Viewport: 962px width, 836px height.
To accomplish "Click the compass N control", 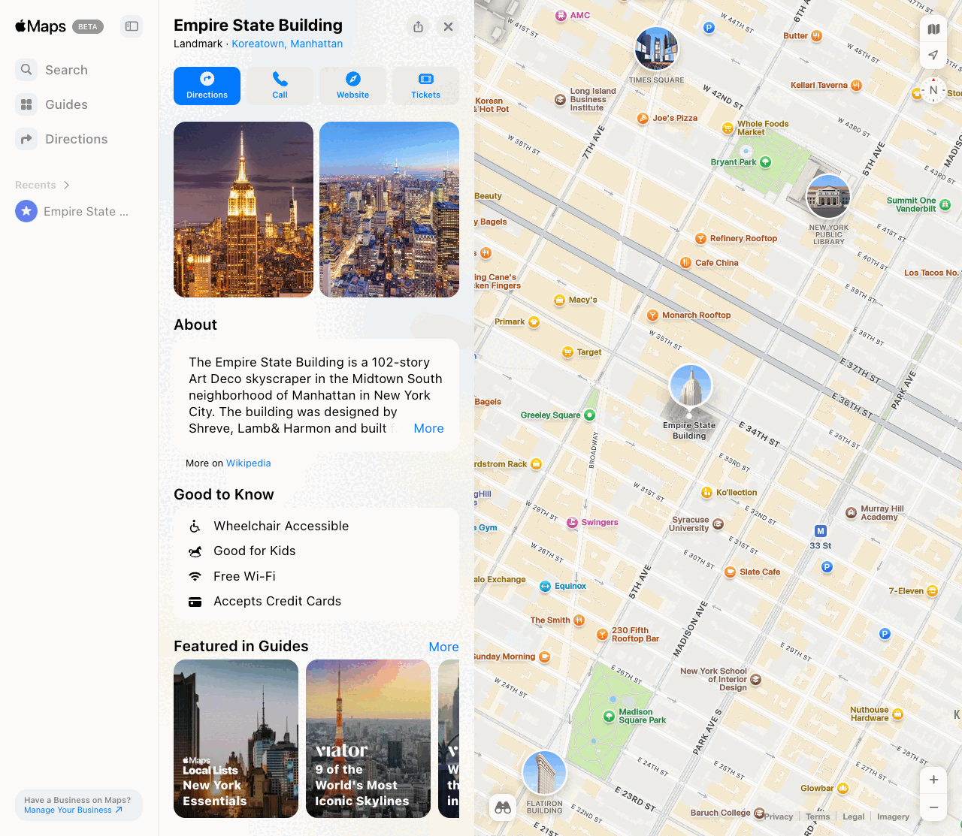I will click(933, 90).
